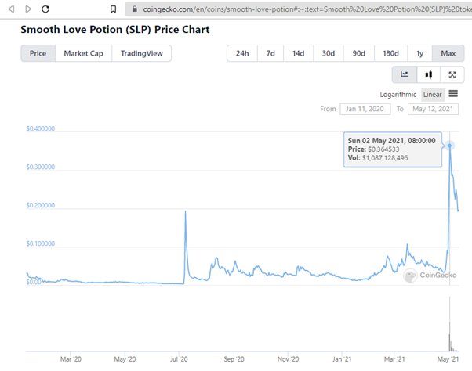Click the Jan '21 axis label

[342, 359]
